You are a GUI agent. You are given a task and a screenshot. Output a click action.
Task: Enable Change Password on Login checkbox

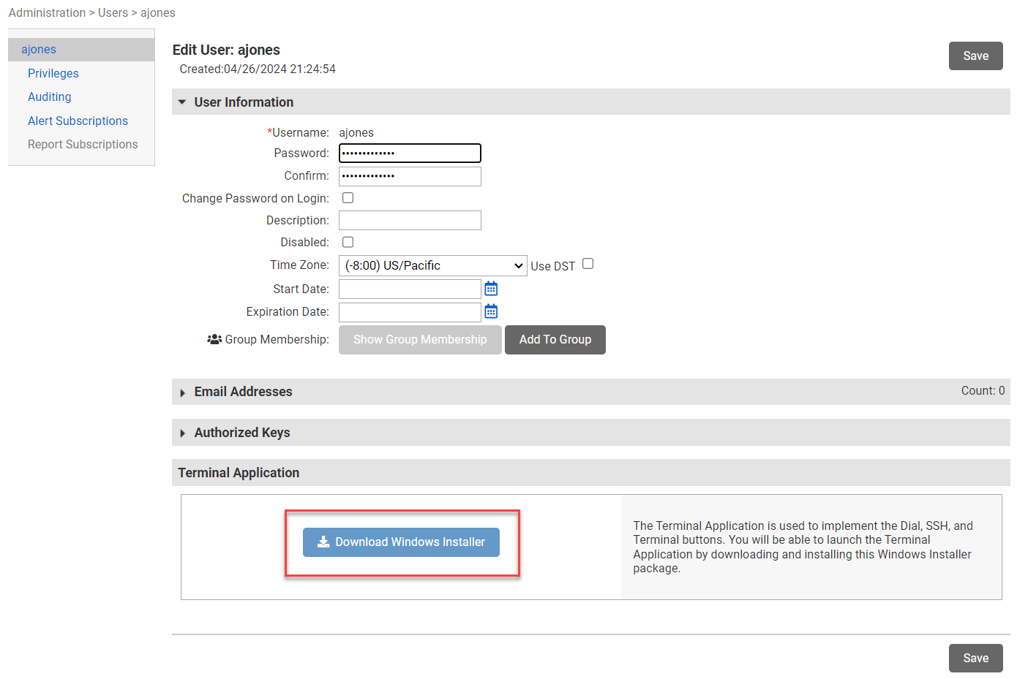[348, 198]
